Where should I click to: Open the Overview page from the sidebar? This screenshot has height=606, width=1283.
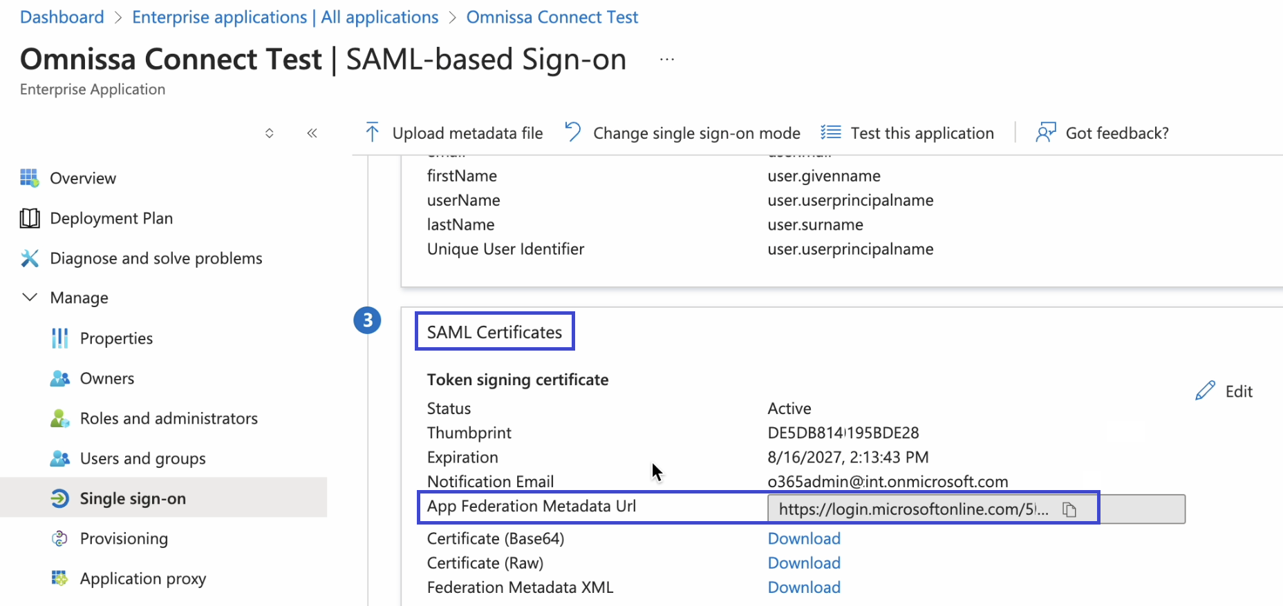pyautogui.click(x=82, y=178)
